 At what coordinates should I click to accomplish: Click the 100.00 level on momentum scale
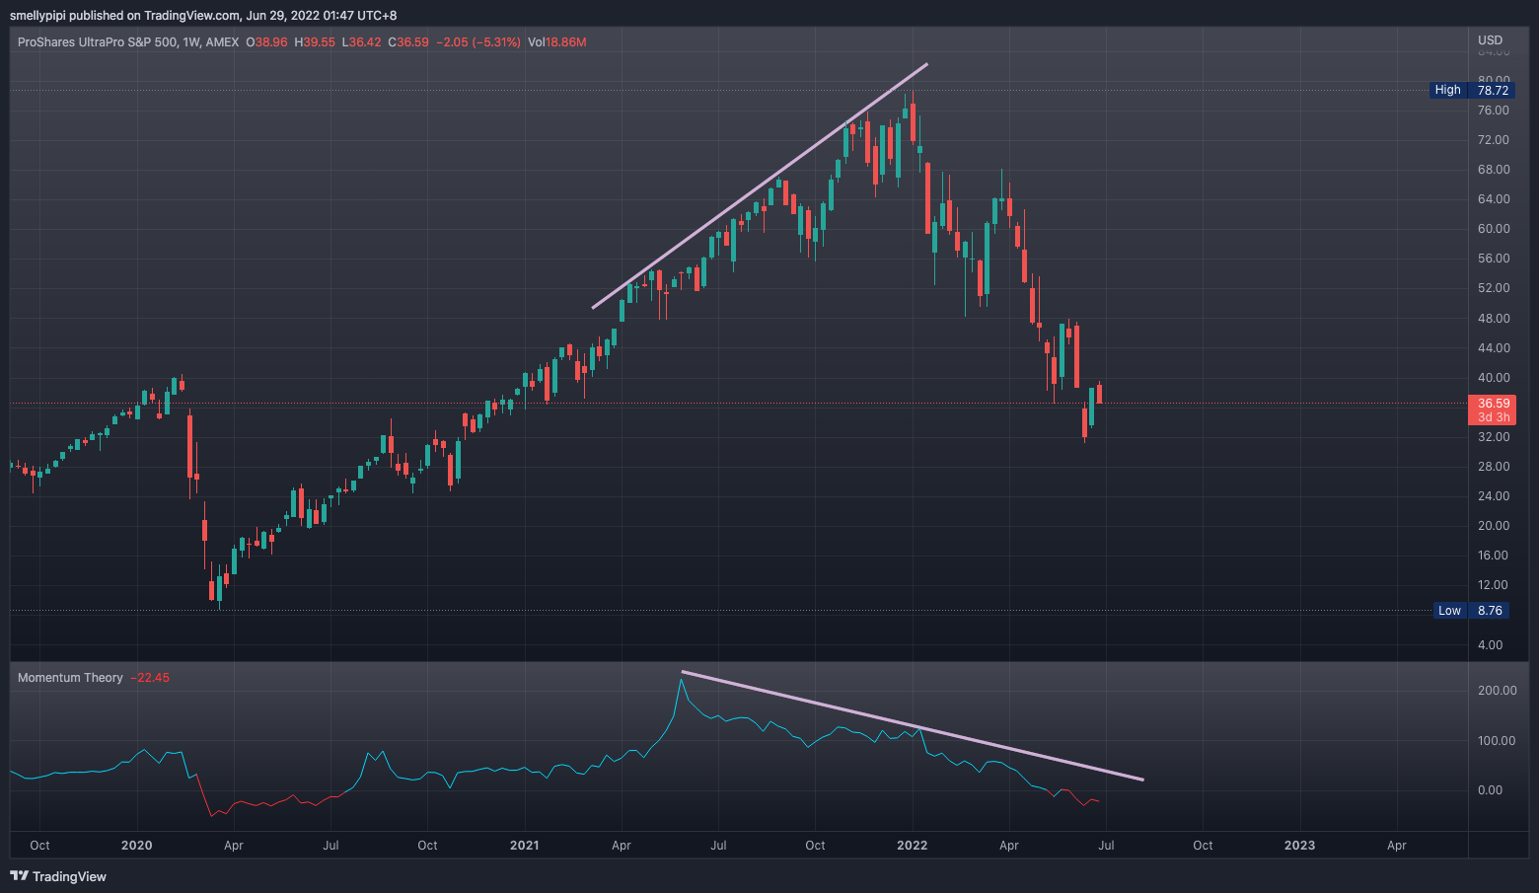1497,741
